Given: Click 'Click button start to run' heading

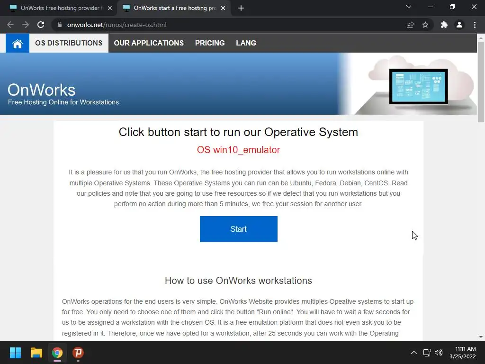Looking at the screenshot, I should 238,132.
